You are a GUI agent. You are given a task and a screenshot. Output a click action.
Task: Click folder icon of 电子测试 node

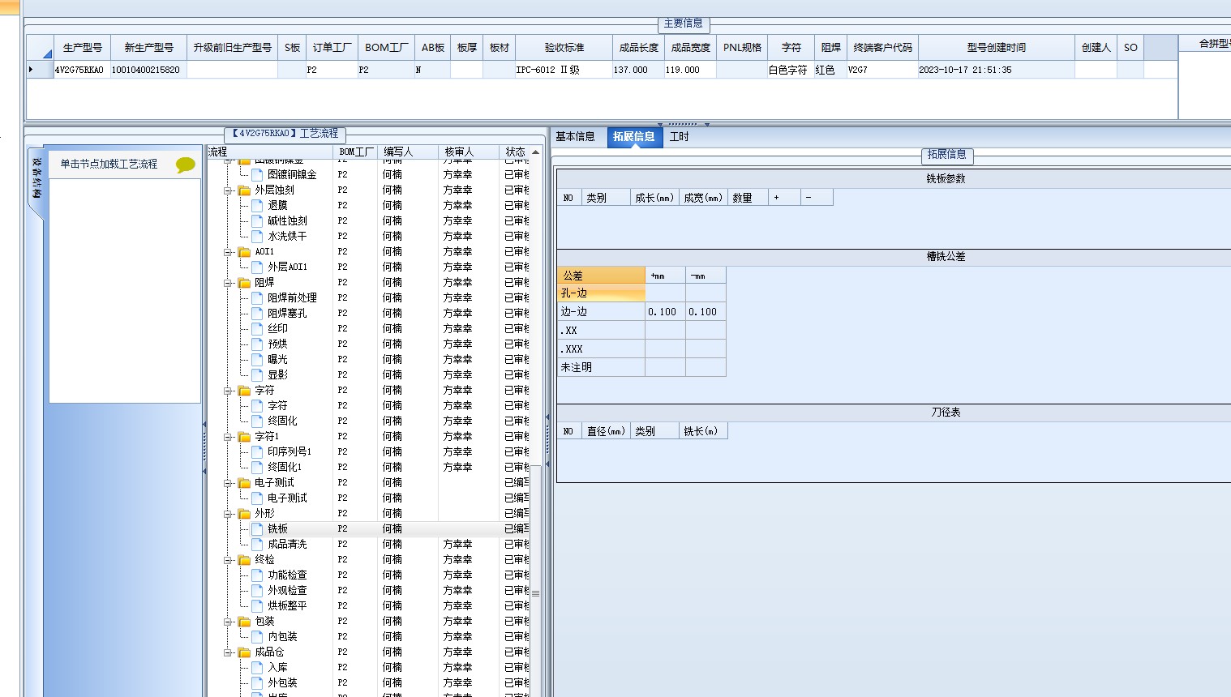244,482
